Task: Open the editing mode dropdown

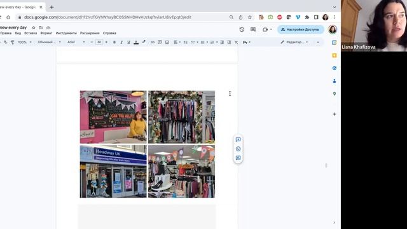Action: [294, 42]
